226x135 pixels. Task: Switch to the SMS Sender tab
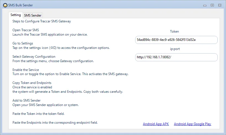point(33,15)
